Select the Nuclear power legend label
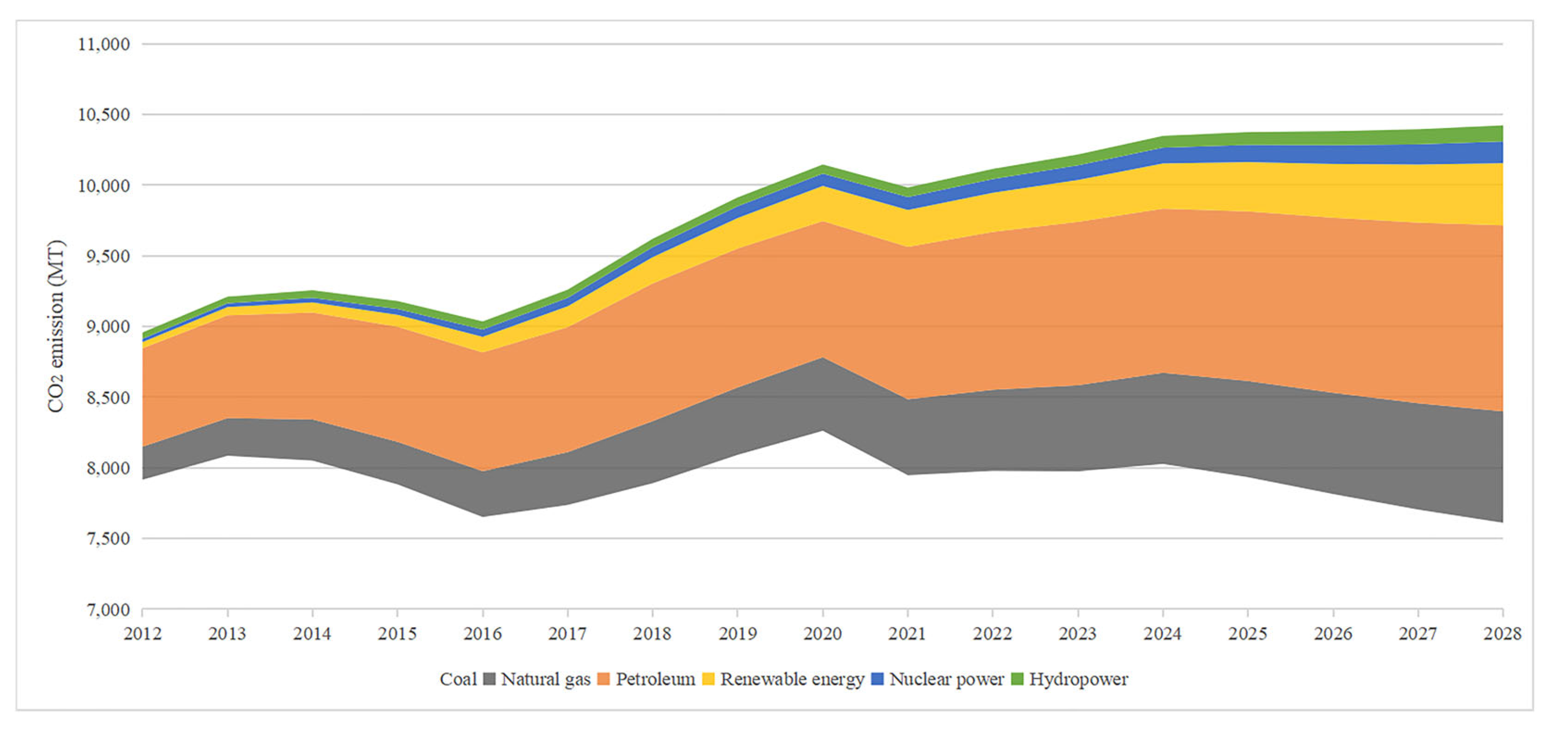1547x729 pixels. [x=947, y=679]
